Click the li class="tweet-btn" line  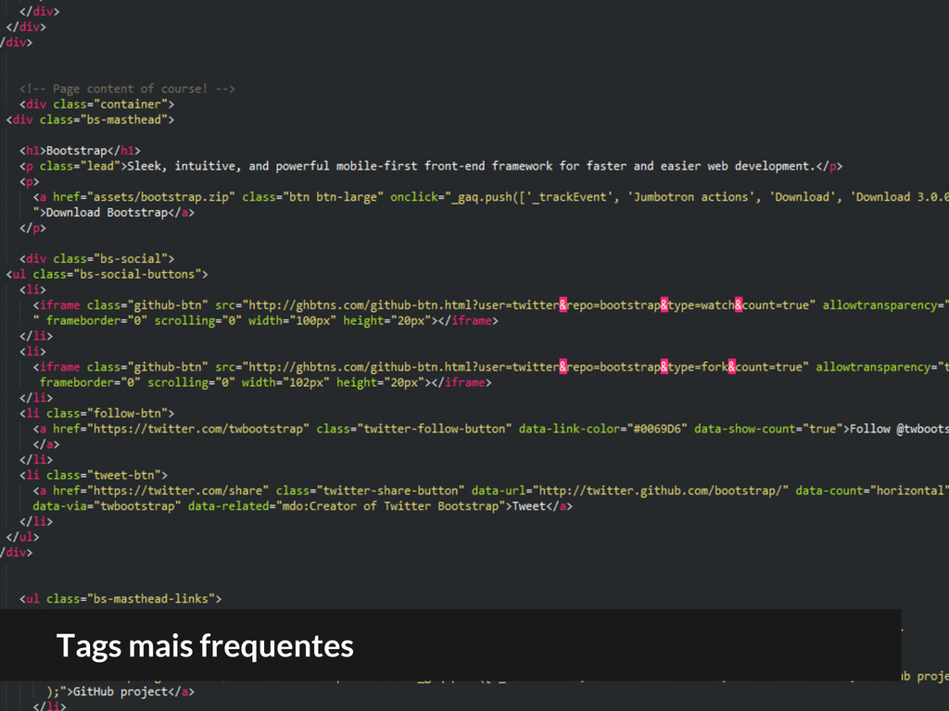[x=94, y=475]
